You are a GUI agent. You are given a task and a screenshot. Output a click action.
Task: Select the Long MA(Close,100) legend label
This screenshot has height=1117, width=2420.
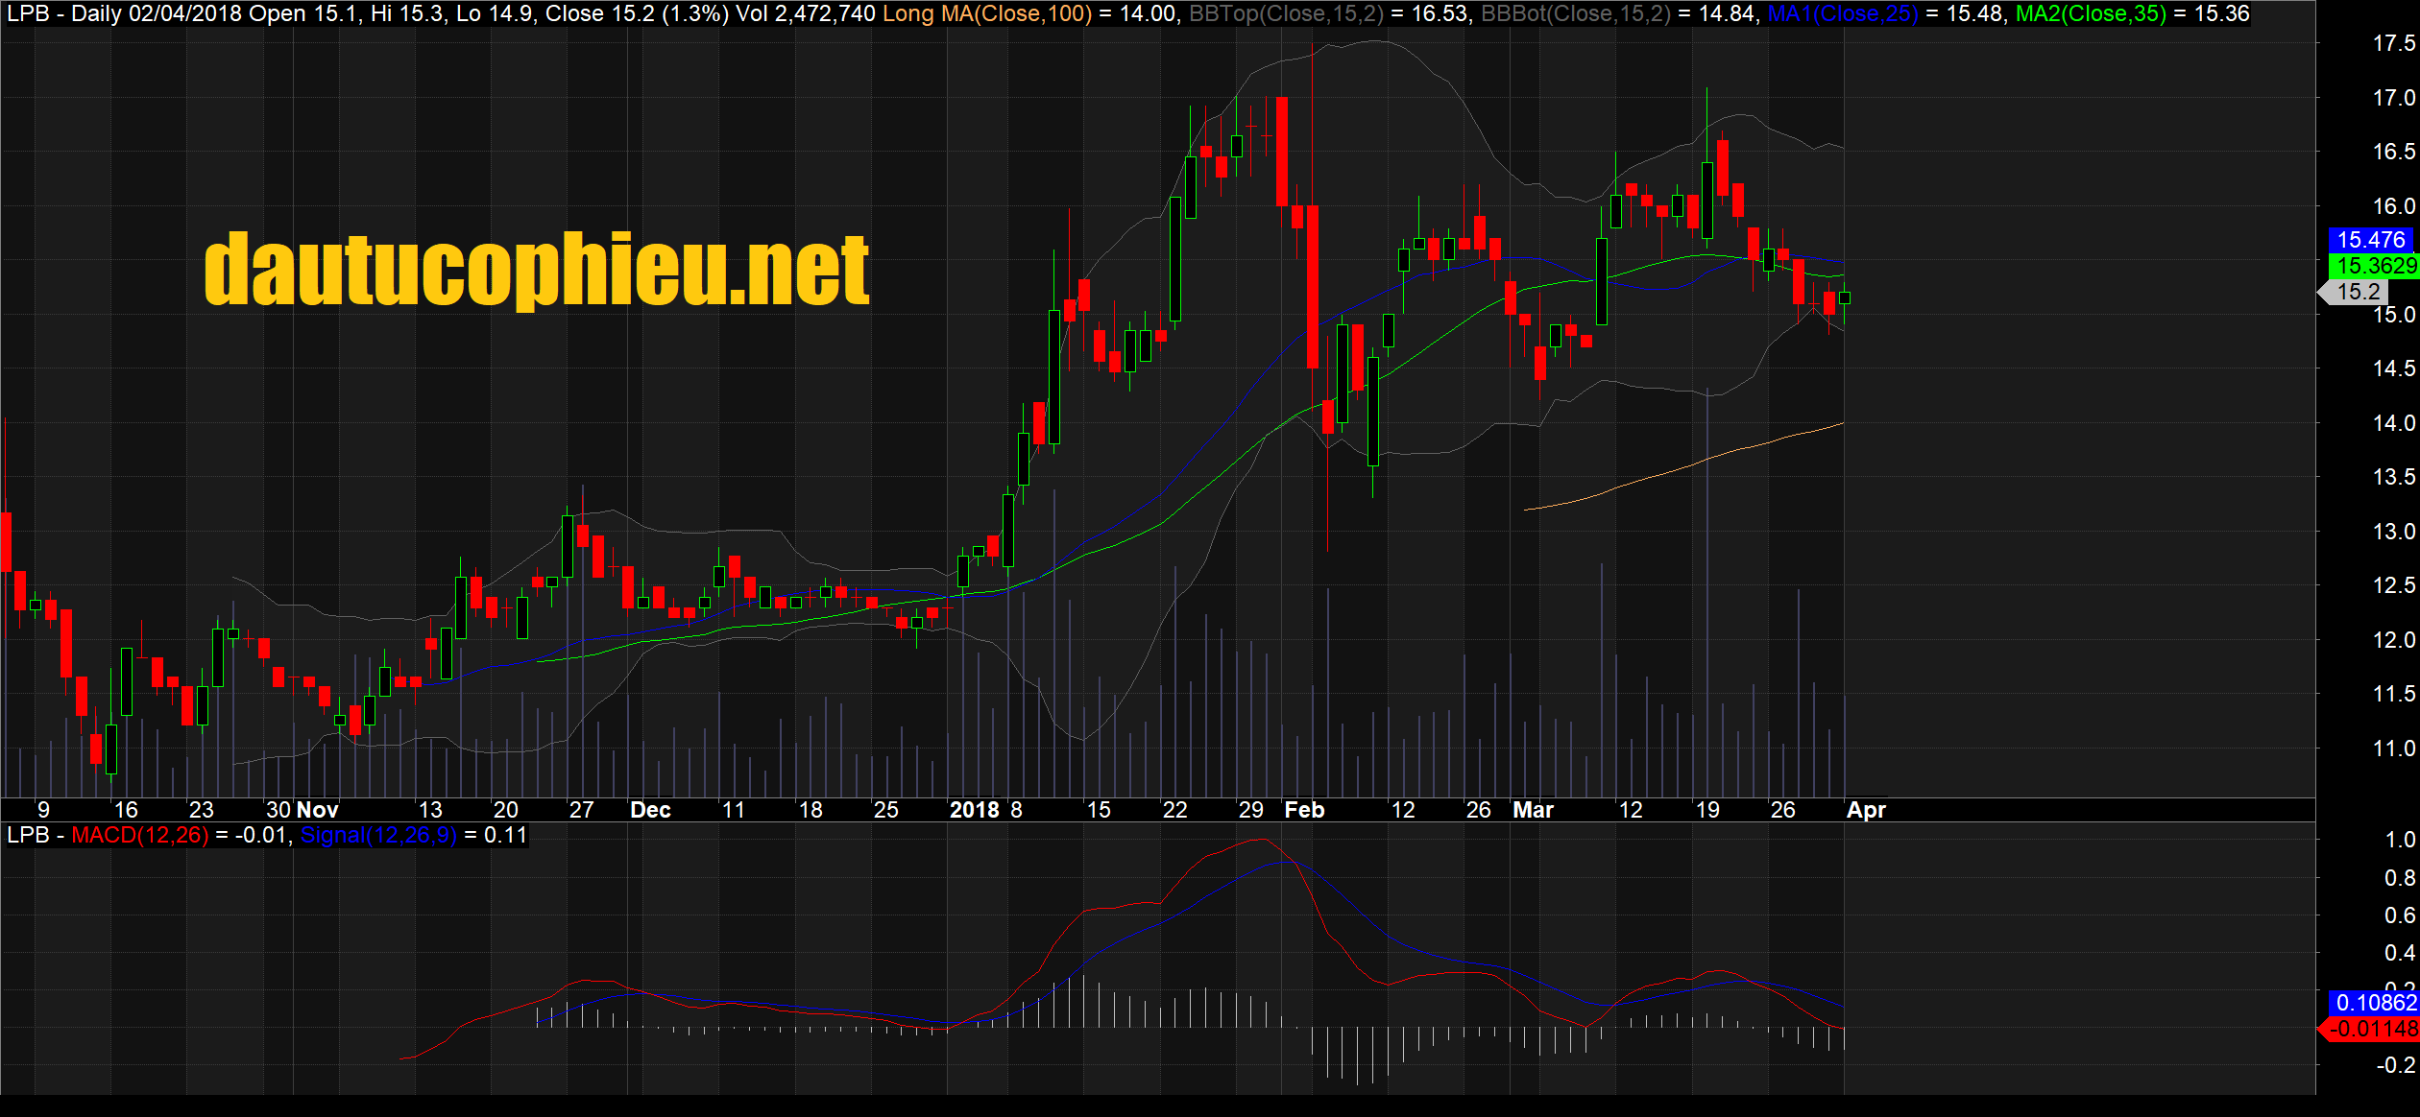pos(987,13)
